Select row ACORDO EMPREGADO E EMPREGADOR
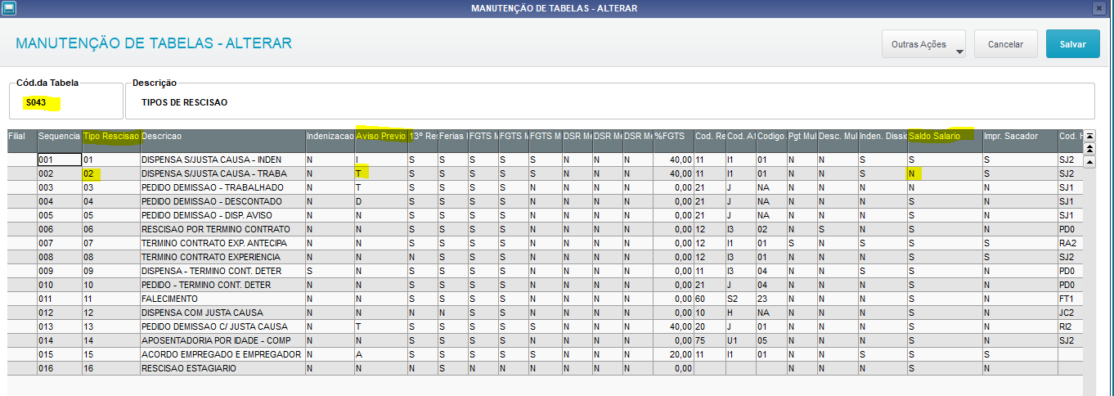Screen dimensions: 1114x396 point(222,355)
